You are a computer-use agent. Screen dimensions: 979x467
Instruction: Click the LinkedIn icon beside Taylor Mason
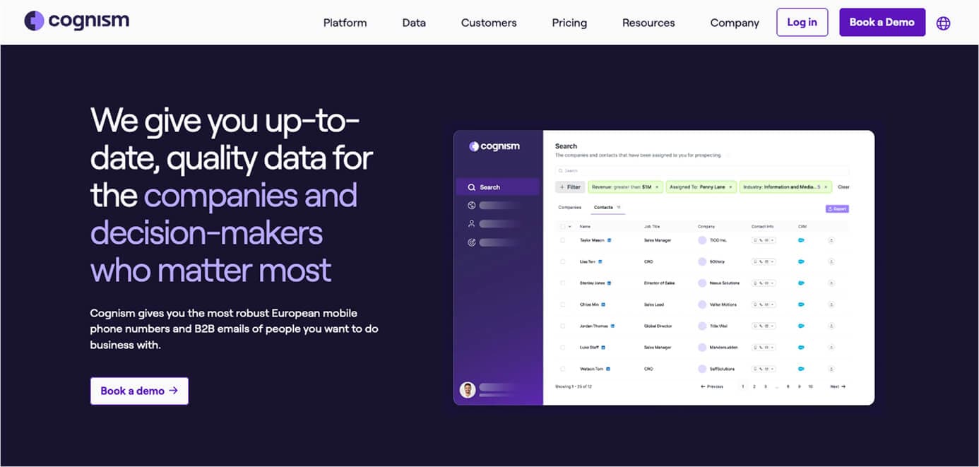[610, 240]
